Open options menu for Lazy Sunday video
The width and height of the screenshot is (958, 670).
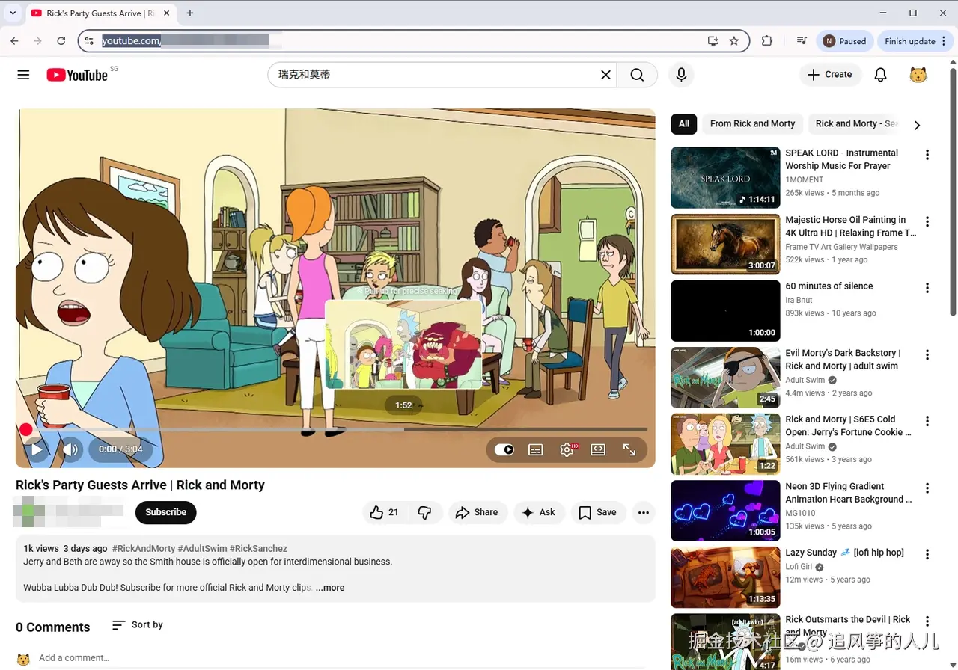pos(927,554)
